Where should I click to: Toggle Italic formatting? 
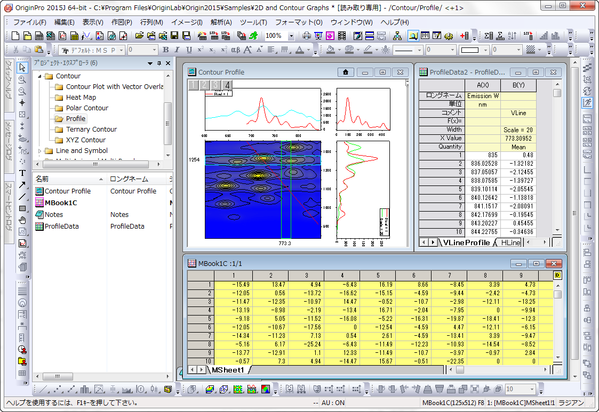pyautogui.click(x=177, y=50)
